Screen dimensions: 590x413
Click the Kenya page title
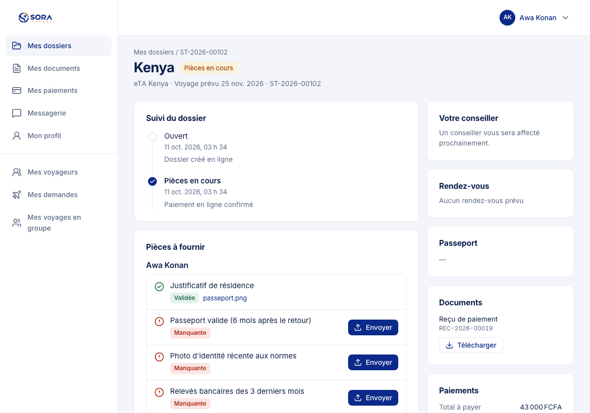[154, 67]
